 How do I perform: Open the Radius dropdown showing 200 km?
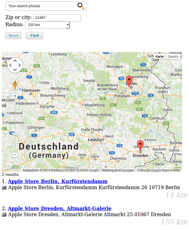(47, 25)
